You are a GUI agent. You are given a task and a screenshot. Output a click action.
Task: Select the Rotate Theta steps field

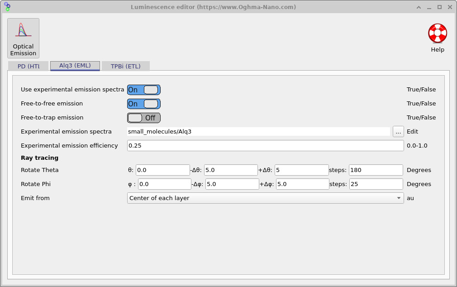(376, 170)
